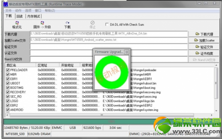Uncheck the PRELOADER partition checkbox
This screenshot has height=139, width=222.
(8, 70)
